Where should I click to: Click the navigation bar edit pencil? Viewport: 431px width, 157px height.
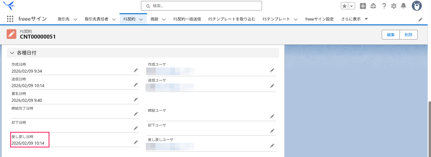[x=420, y=19]
